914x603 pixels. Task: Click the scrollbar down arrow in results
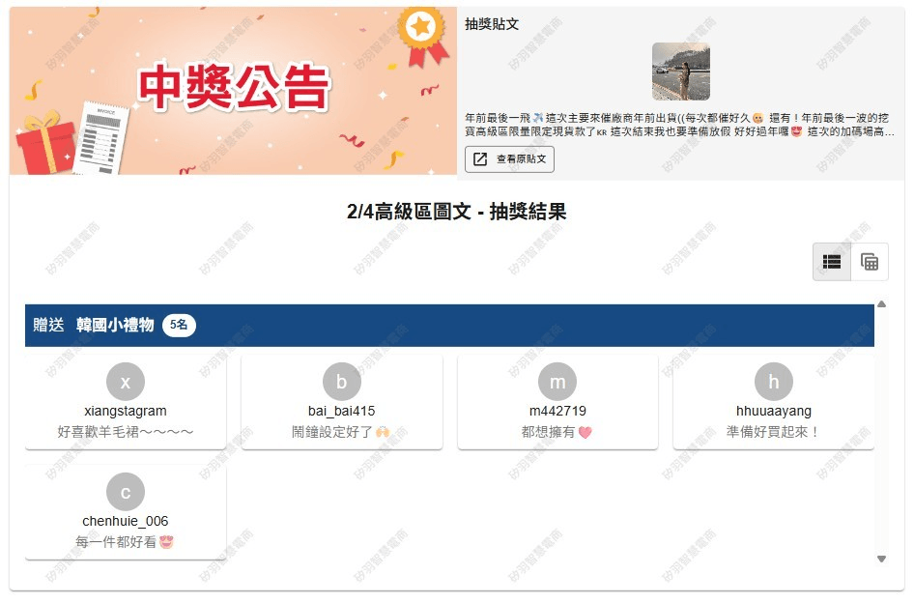tap(881, 559)
